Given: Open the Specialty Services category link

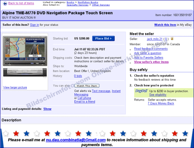Looking at the screenshot, I should 78,5.
